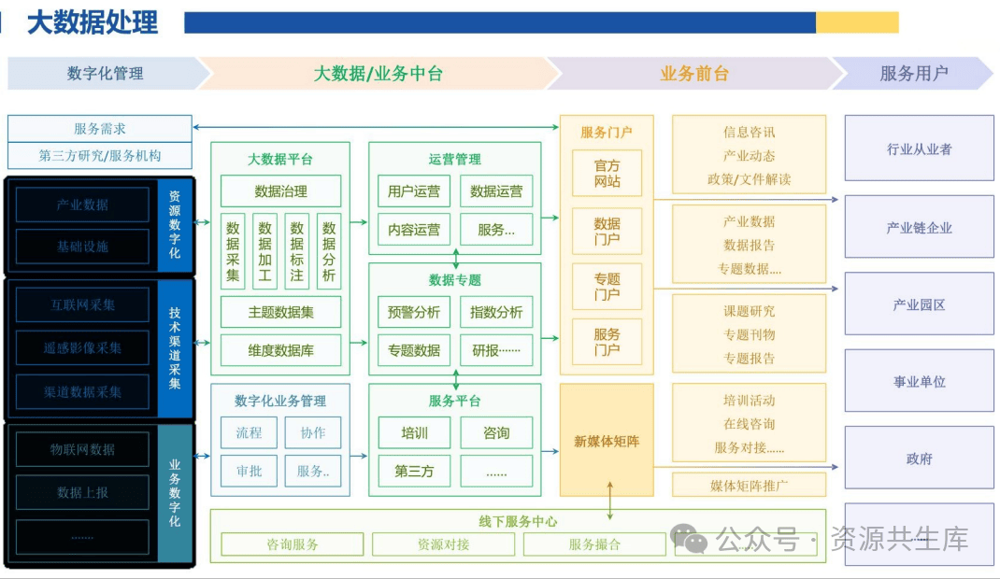Select the 数据标注 vertical box
This screenshot has width=1000, height=579.
pos(296,251)
